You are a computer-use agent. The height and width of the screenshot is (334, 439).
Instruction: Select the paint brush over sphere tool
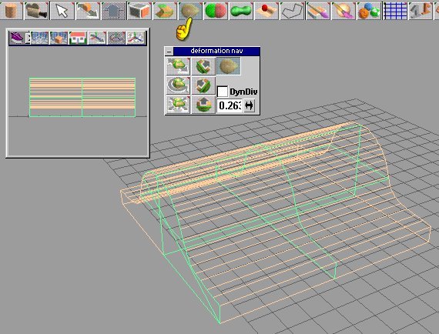343,10
